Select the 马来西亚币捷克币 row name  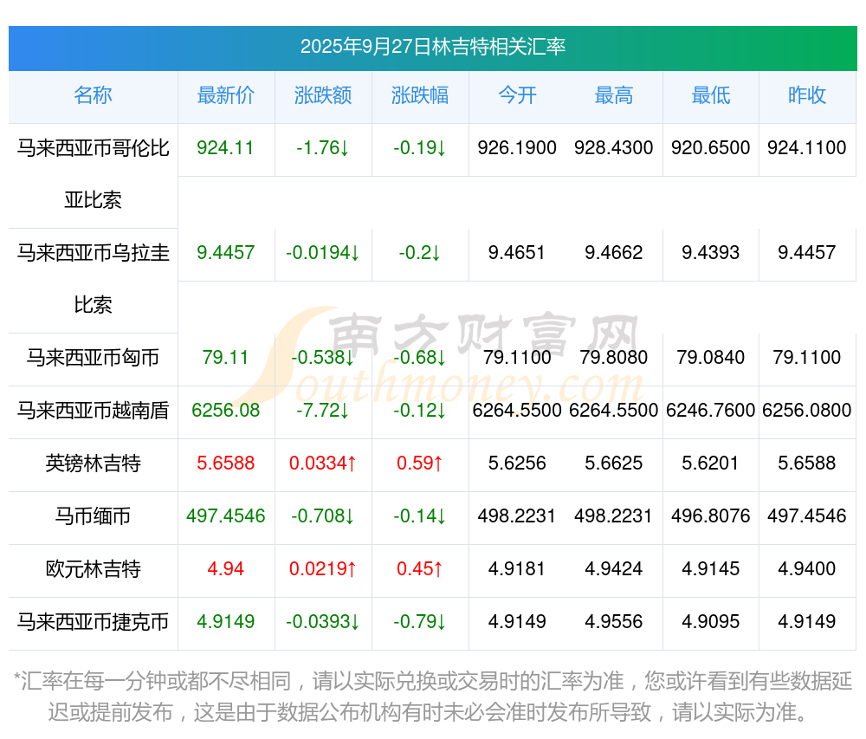tap(93, 622)
